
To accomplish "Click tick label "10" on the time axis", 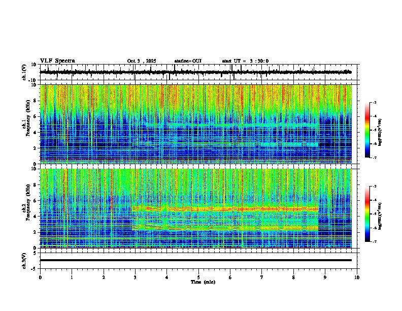I will pos(357,277).
